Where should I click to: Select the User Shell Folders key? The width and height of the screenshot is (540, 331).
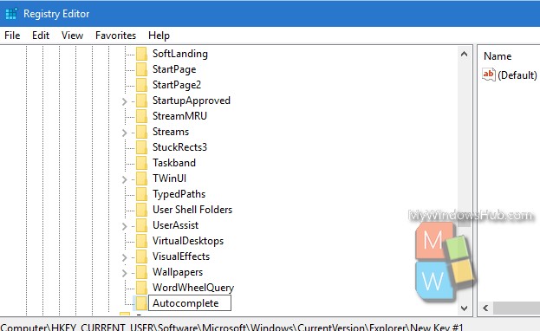pyautogui.click(x=192, y=210)
